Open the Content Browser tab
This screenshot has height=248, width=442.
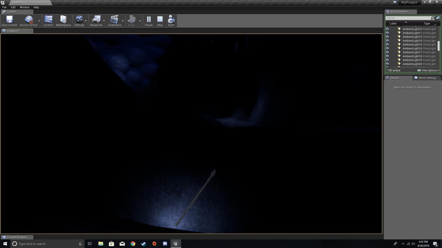17,237
